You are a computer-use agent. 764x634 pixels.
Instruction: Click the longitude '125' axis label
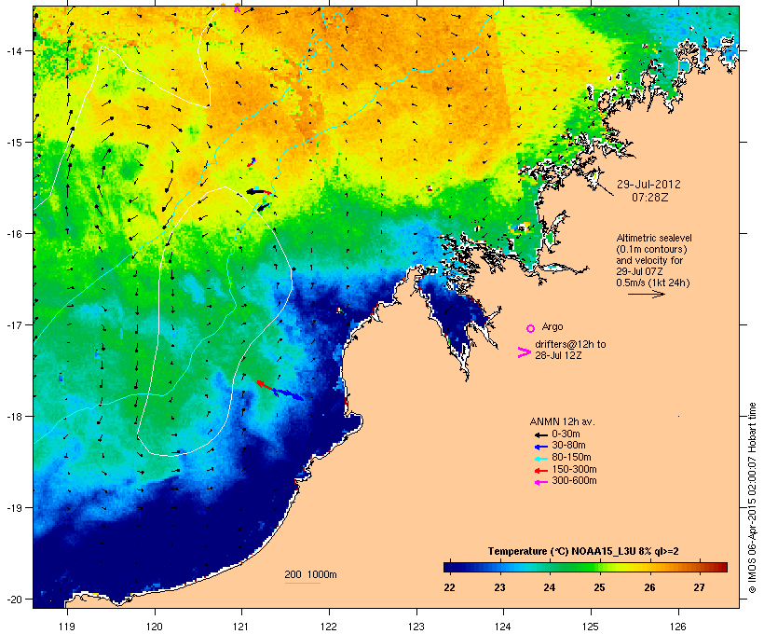591,627
